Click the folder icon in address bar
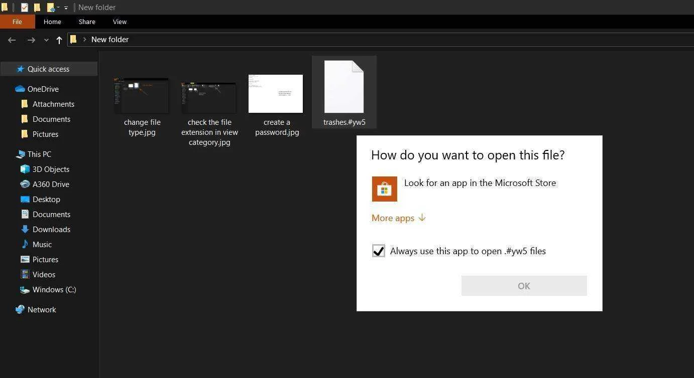694x378 pixels. click(x=73, y=39)
